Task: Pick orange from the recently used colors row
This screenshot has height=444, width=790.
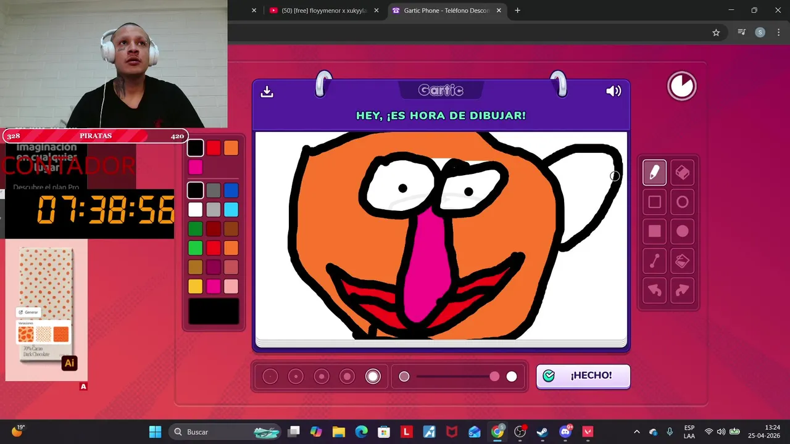Action: [231, 148]
